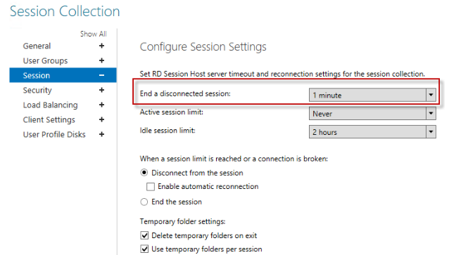Enable automatic reconnection checkbox
This screenshot has width=449, height=255.
[151, 187]
